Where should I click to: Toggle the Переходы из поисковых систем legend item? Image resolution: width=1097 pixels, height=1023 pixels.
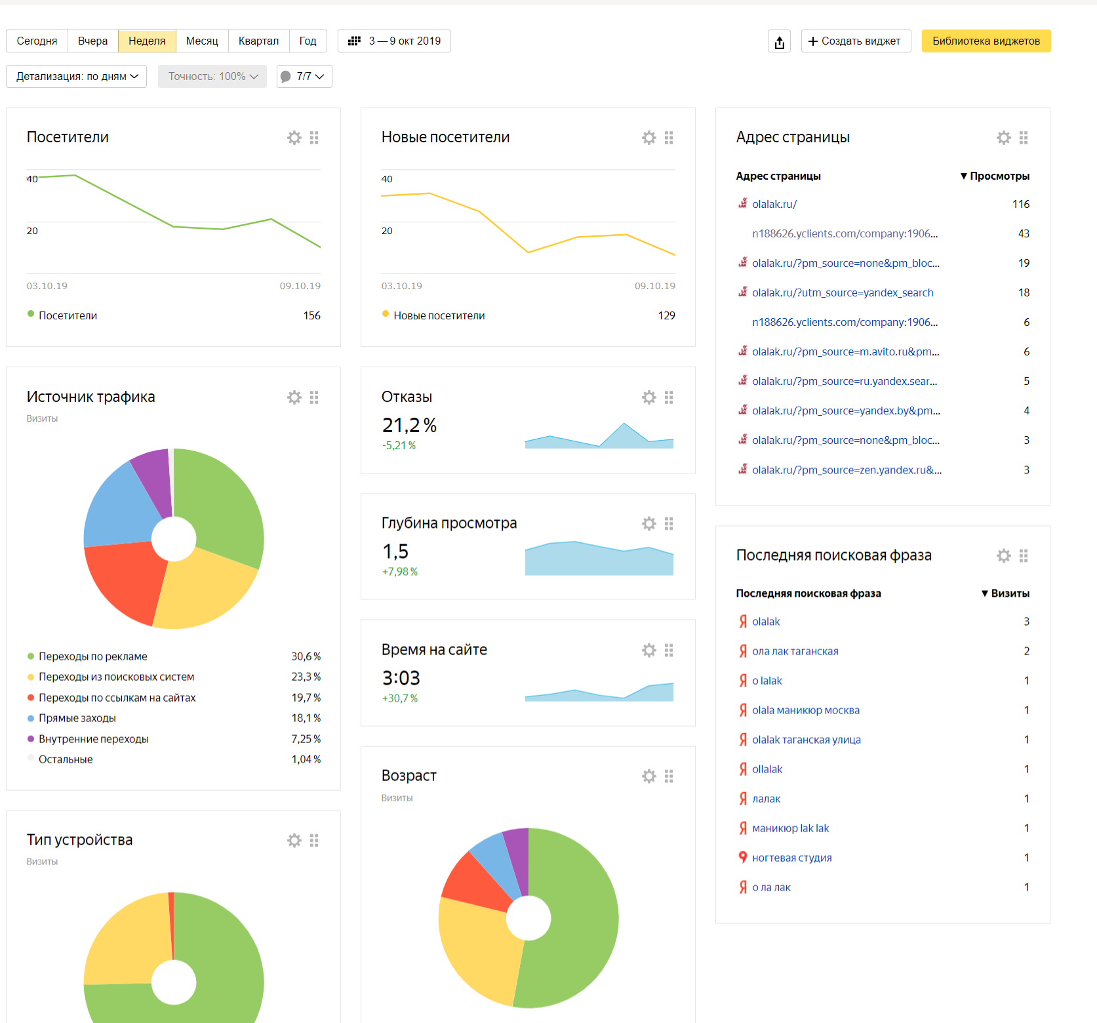(110, 677)
